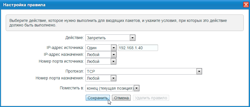Click the greyed-out Удалить правило button
The width and height of the screenshot is (250, 107).
click(x=151, y=98)
